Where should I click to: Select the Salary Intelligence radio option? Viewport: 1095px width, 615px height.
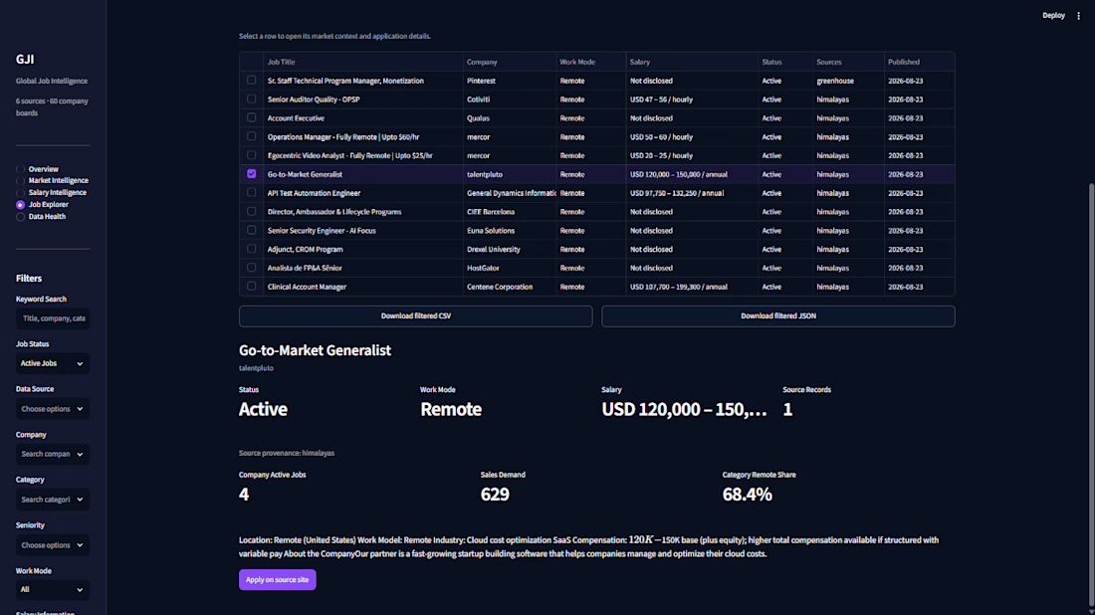[20, 193]
